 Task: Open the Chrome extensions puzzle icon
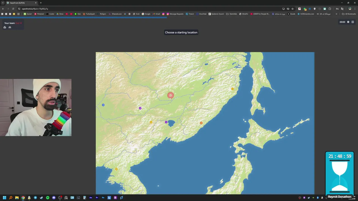click(x=330, y=9)
